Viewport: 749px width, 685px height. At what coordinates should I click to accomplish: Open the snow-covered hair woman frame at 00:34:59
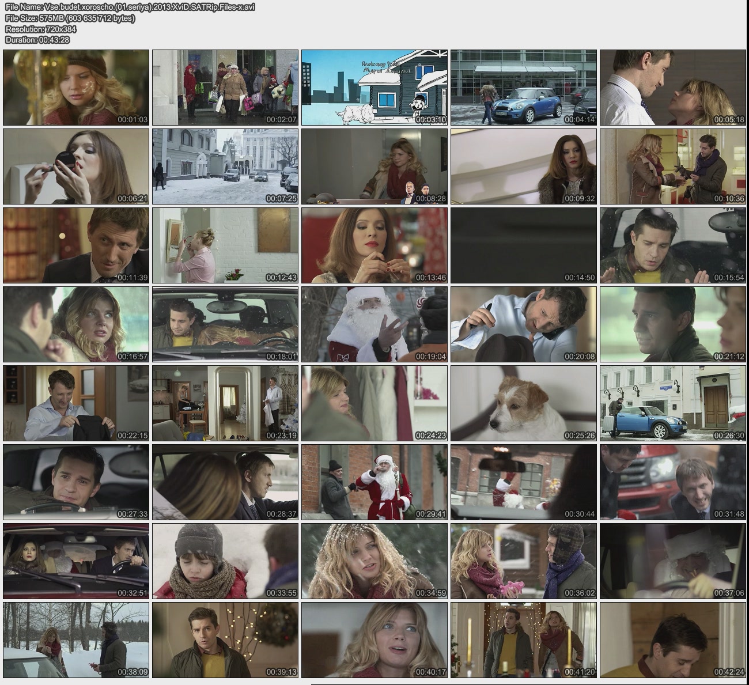374,561
